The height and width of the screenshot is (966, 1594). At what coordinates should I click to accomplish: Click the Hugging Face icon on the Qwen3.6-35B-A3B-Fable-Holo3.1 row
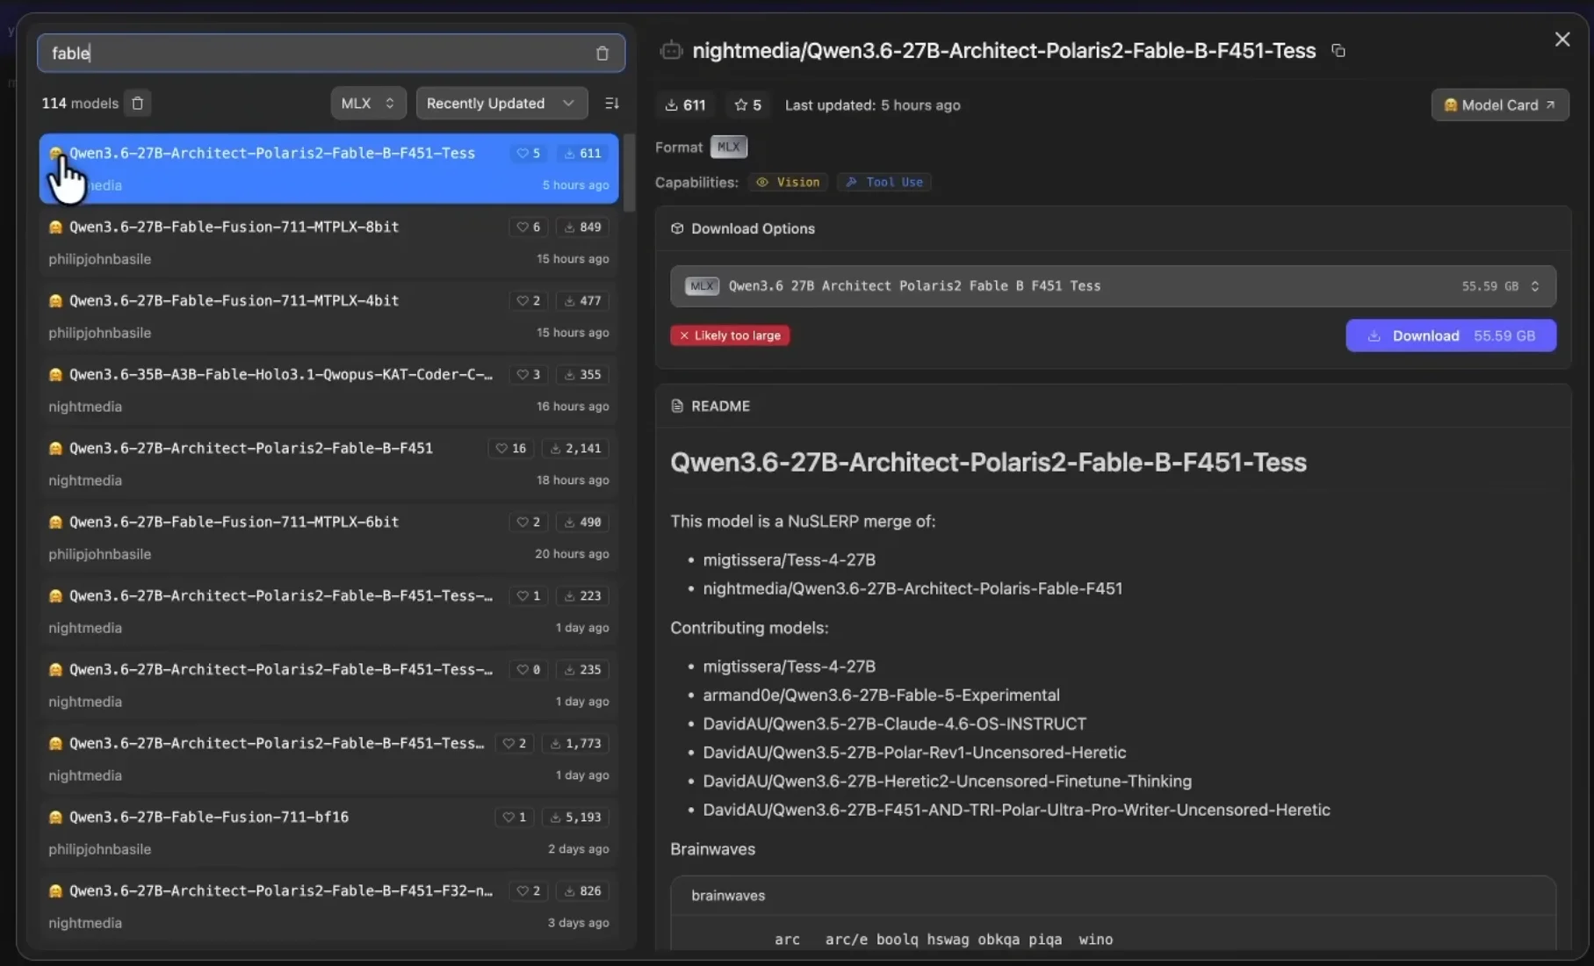click(56, 375)
